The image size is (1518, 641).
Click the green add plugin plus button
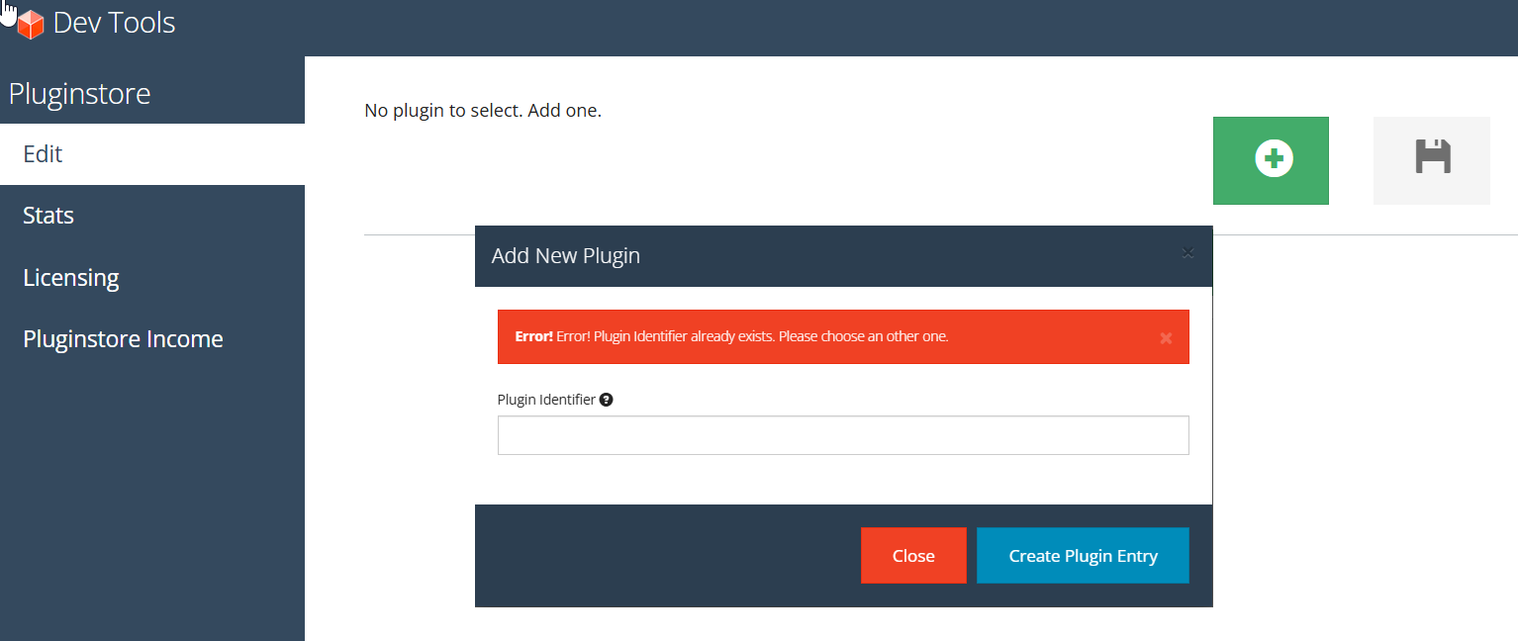1271,160
